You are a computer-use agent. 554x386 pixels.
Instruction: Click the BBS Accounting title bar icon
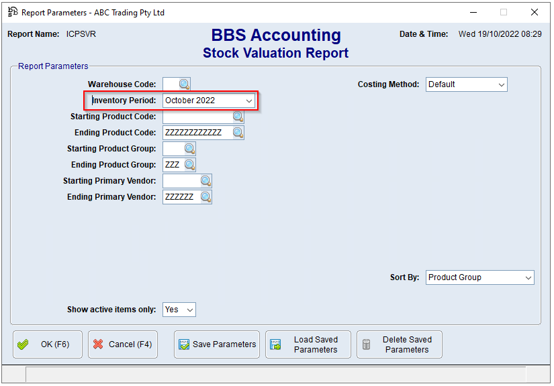click(10, 11)
